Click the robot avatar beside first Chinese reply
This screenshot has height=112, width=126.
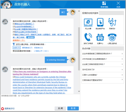[5, 22]
